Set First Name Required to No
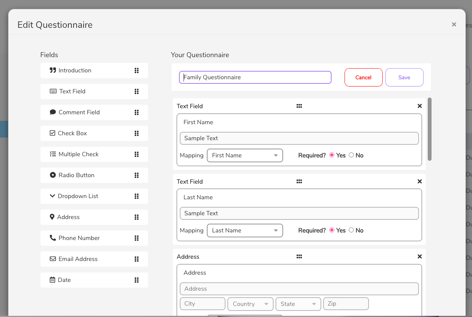Viewport: 472px width, 317px height. click(351, 155)
